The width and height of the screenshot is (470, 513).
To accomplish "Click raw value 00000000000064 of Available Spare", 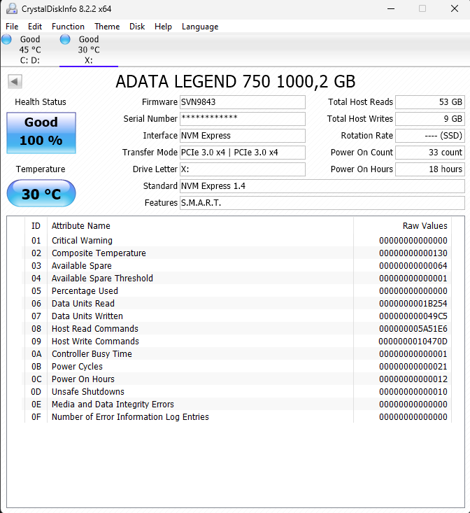I will click(x=413, y=266).
